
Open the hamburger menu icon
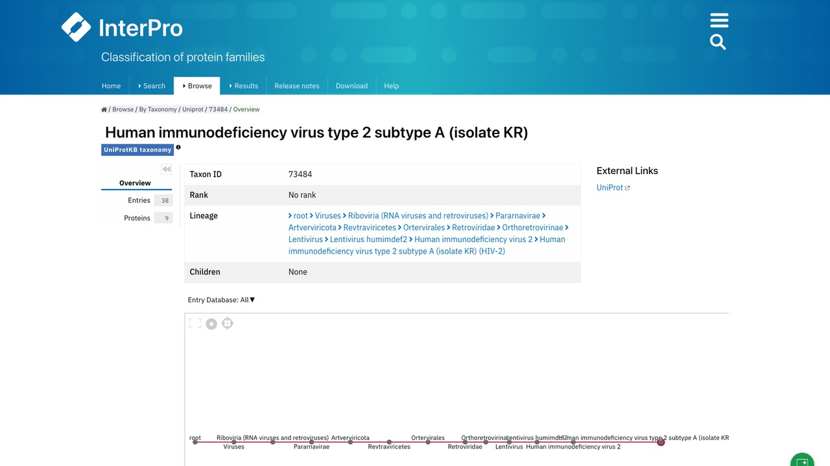coord(719,20)
